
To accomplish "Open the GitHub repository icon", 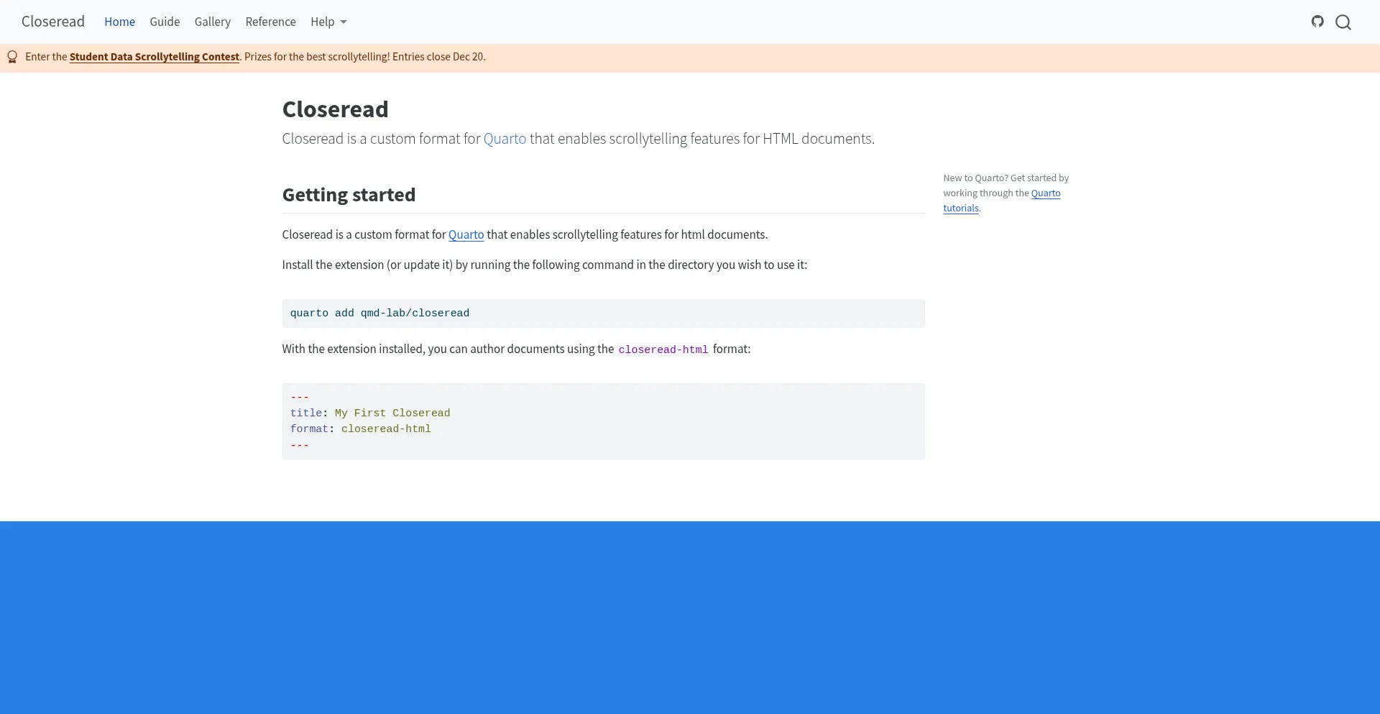I will [1317, 22].
